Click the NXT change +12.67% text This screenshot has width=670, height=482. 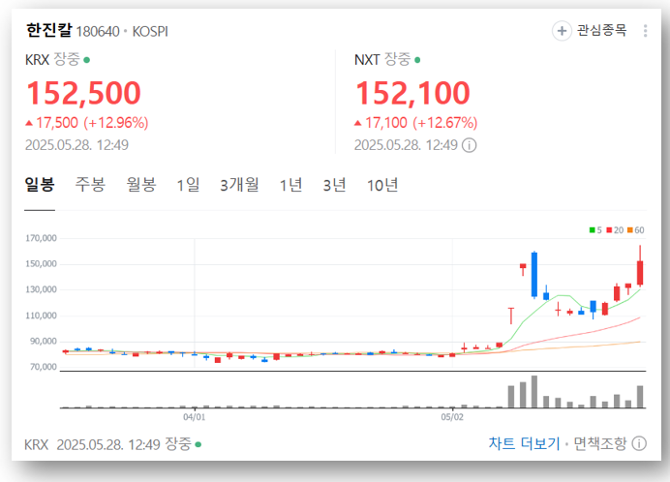445,123
